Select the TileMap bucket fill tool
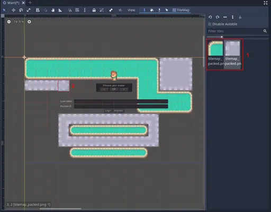The width and height of the screenshot is (271, 212). click(x=152, y=10)
